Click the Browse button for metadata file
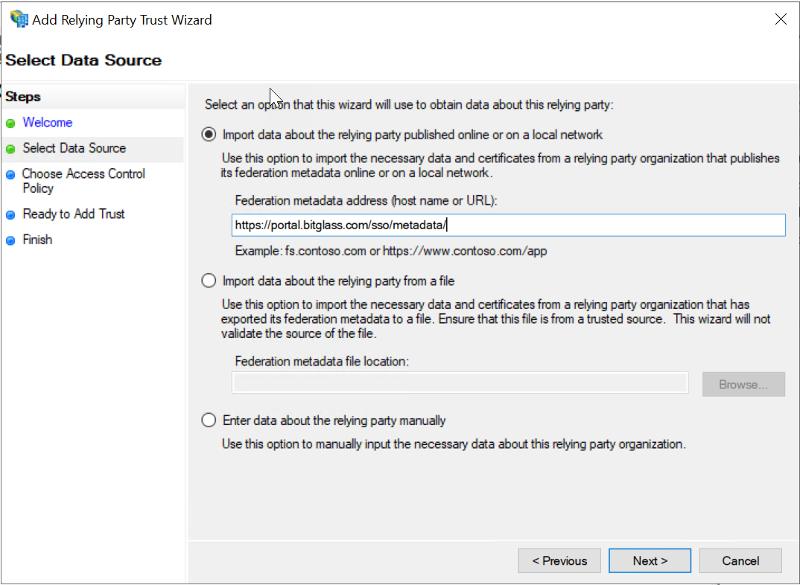 pyautogui.click(x=743, y=384)
